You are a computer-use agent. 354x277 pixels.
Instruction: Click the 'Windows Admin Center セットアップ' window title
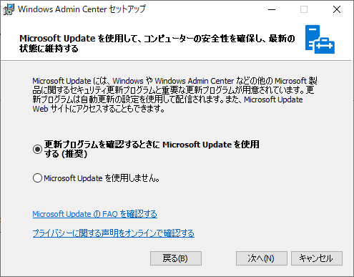82,9
